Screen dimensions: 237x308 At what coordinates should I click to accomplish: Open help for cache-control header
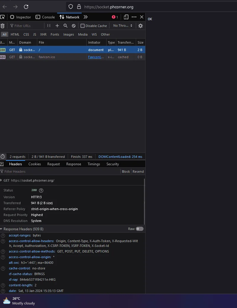tap(3, 268)
